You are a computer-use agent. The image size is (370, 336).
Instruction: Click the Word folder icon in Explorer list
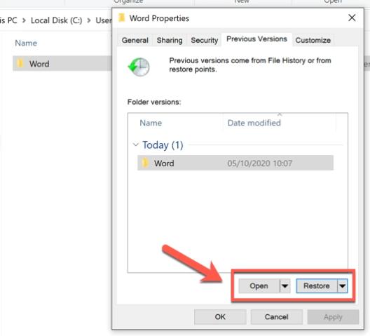point(20,63)
